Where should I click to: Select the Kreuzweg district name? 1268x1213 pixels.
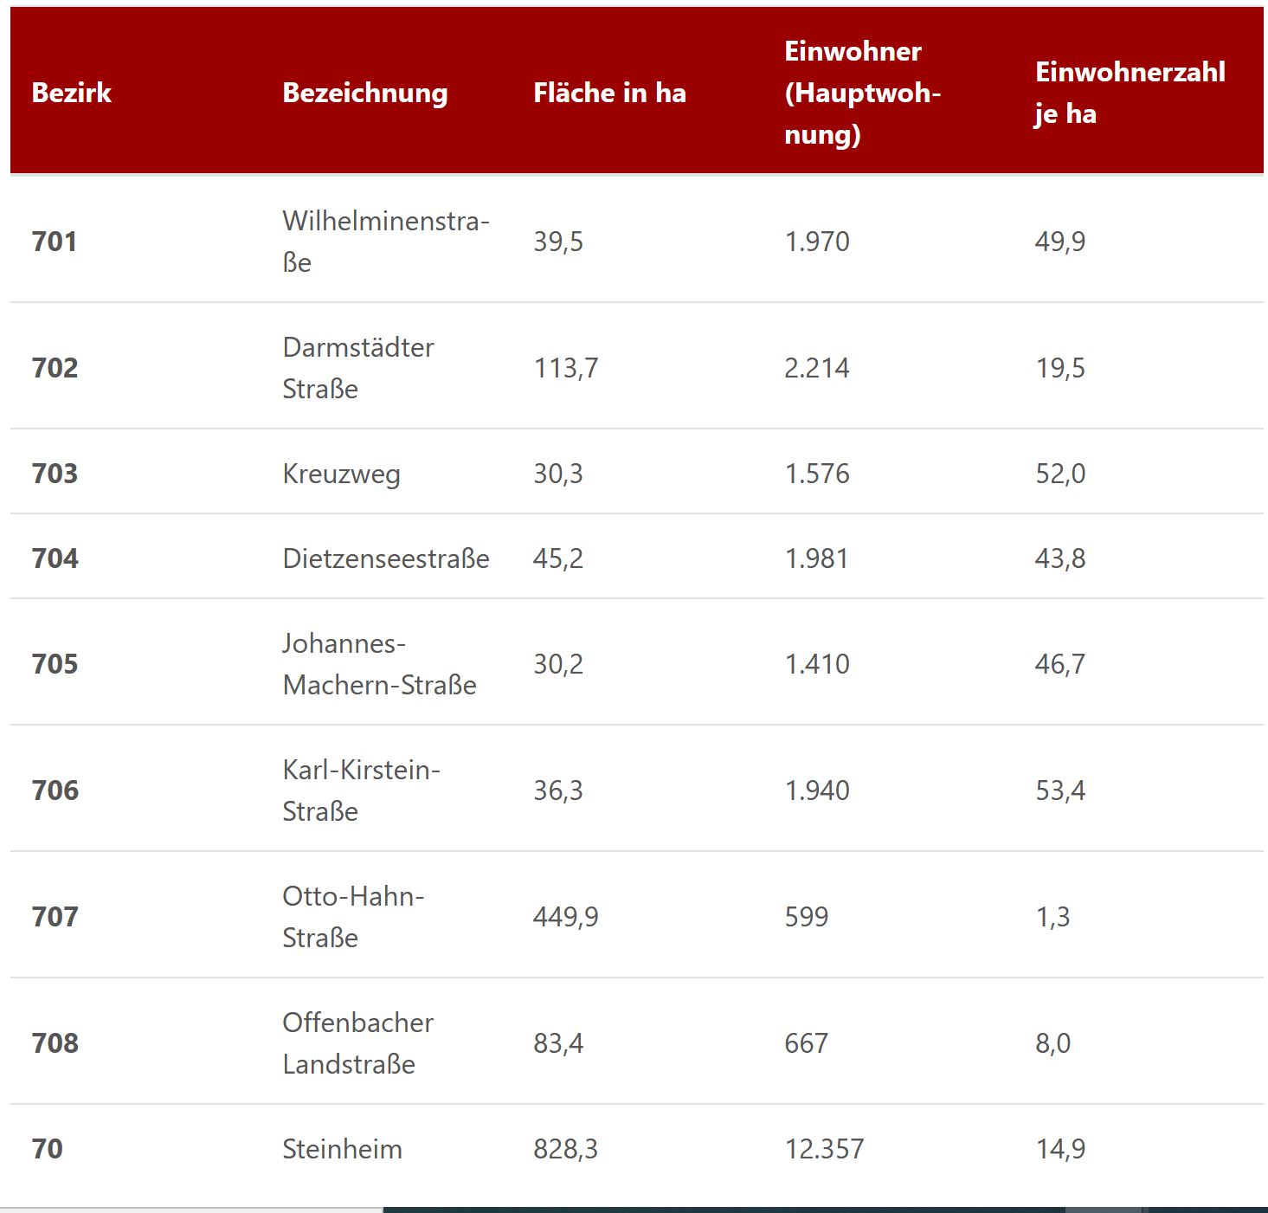(x=341, y=474)
